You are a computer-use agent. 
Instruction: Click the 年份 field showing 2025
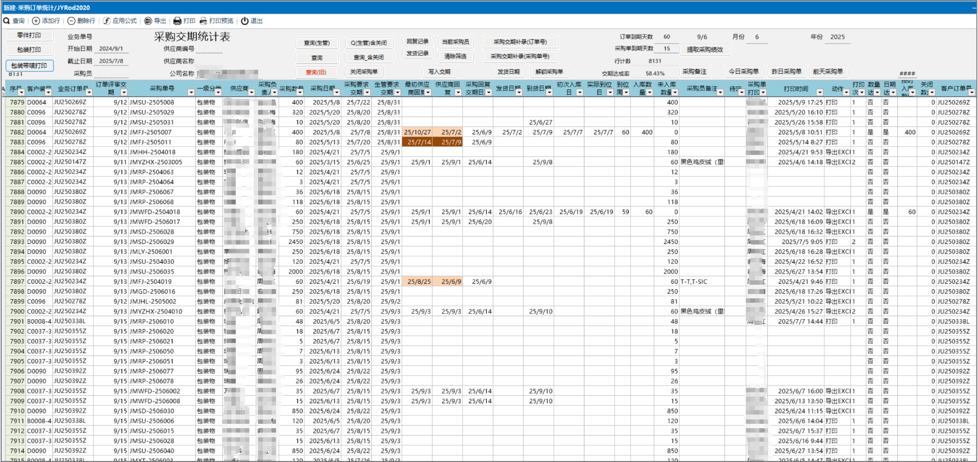tap(838, 37)
